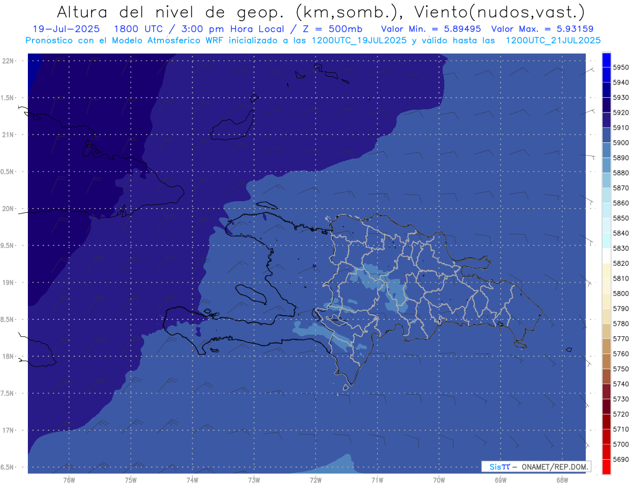This screenshot has width=631, height=487.
Task: Click the 'ONAMET/REP.DOM.' credit box
Action: (x=536, y=467)
